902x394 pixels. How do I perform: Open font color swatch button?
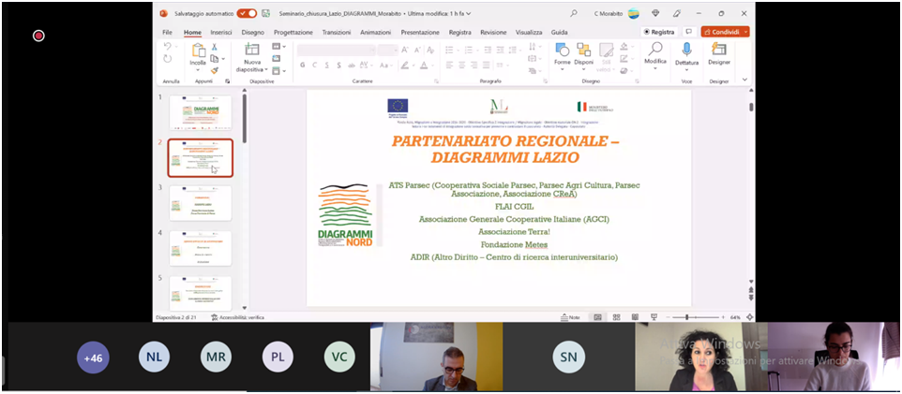click(x=426, y=65)
